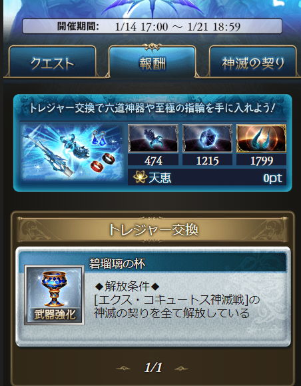Click the 武器強化 label on goblet
The height and width of the screenshot is (386, 301).
click(x=55, y=315)
